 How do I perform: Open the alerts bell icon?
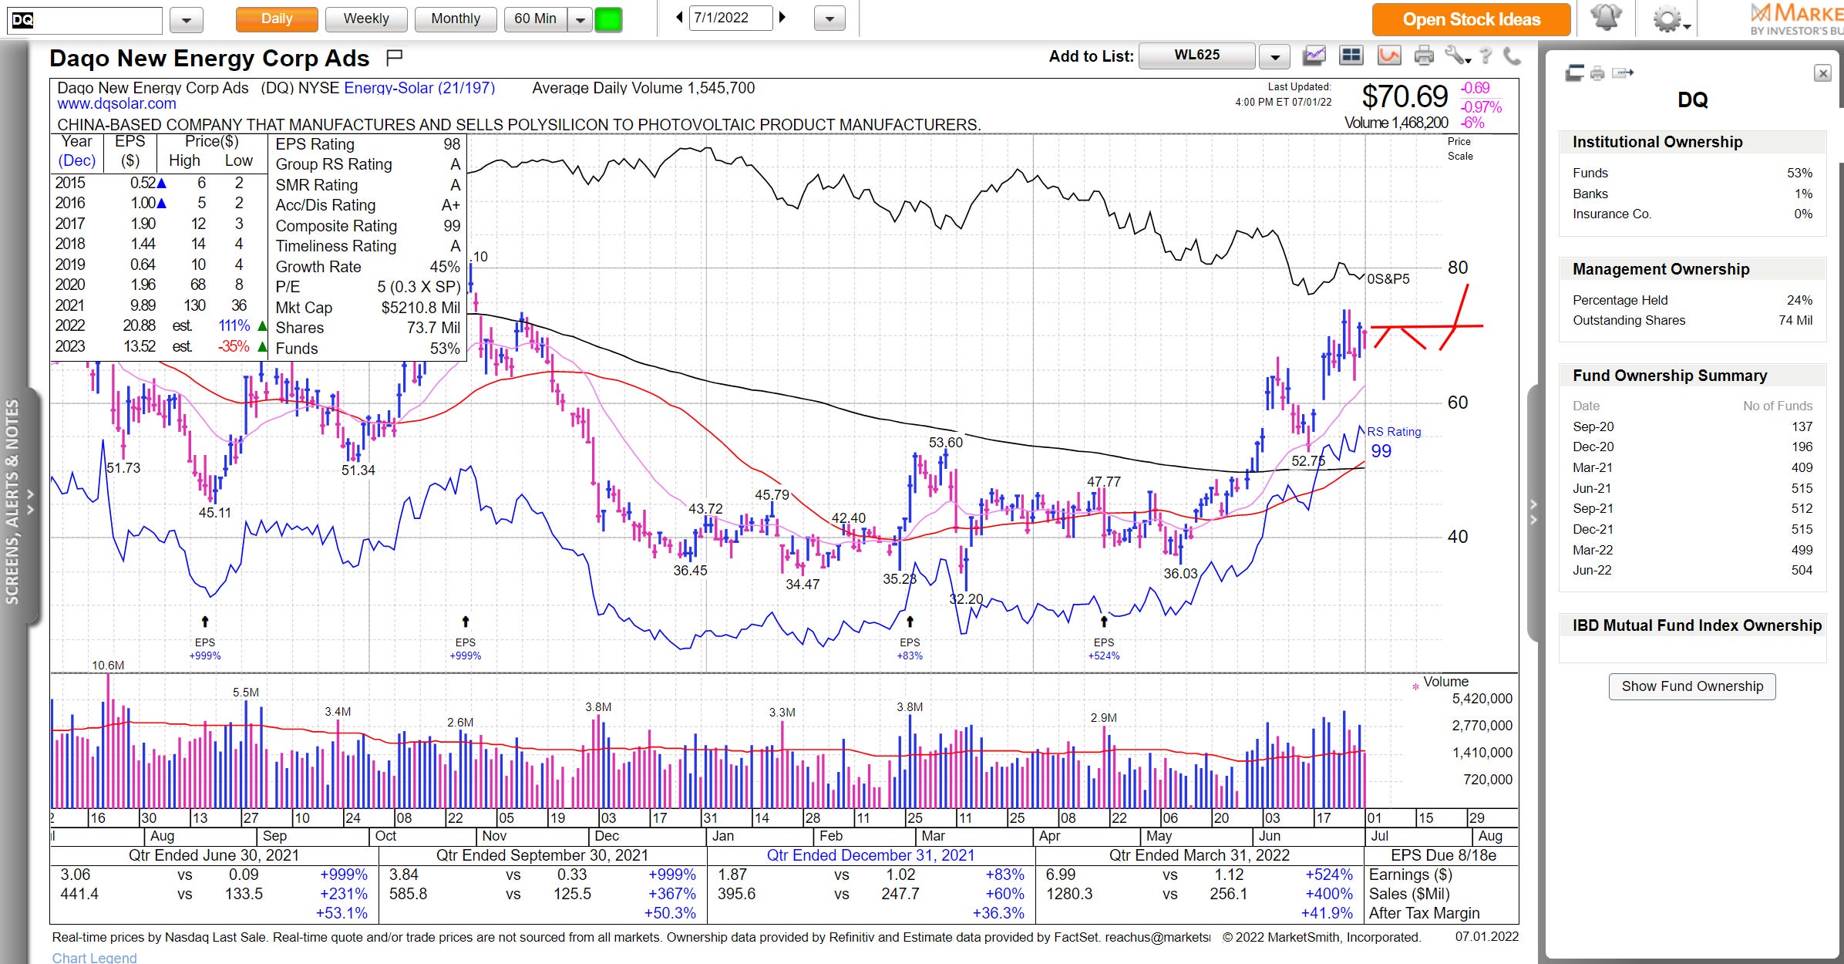[x=1607, y=19]
